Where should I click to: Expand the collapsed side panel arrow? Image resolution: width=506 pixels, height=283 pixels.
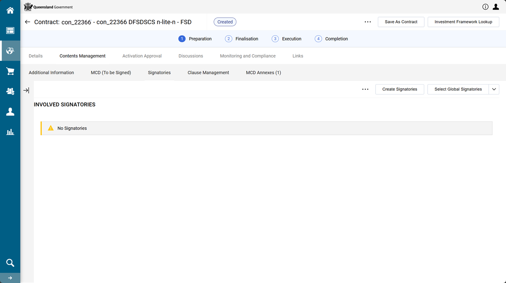[x=26, y=91]
